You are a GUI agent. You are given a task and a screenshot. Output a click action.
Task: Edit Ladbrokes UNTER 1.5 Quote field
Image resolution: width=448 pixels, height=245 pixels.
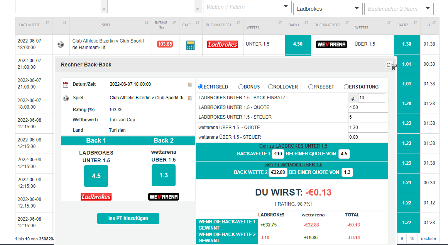click(x=368, y=107)
